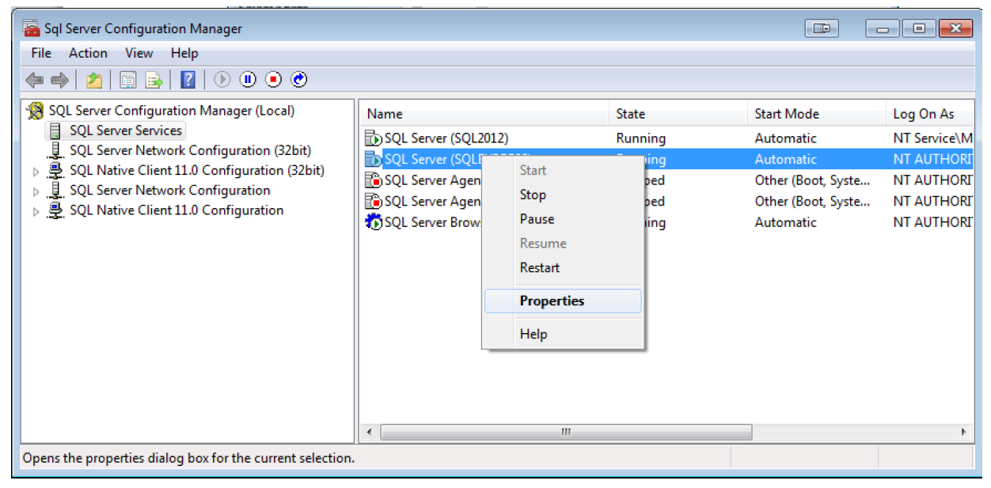Click the Forward arrow in the toolbar
991x488 pixels.
tap(59, 79)
